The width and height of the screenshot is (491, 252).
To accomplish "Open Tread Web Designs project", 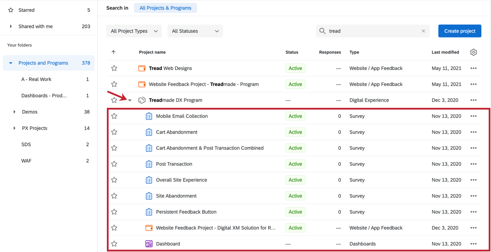I will click(170, 68).
